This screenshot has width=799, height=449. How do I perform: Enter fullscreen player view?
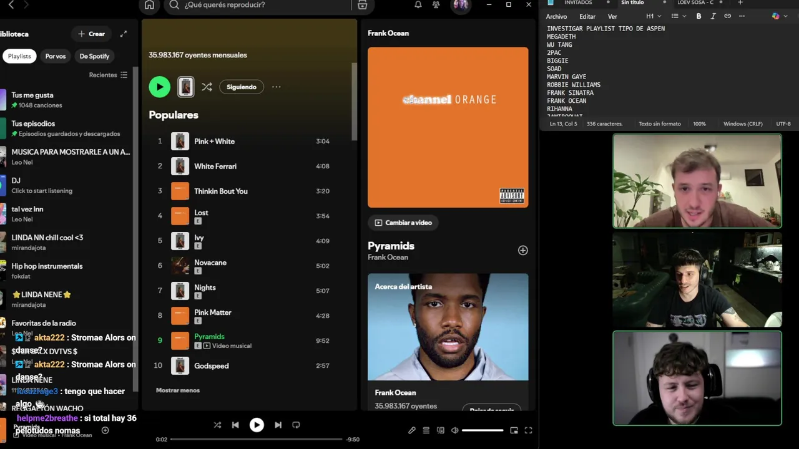pyautogui.click(x=528, y=430)
